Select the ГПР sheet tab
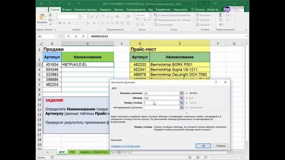The height and width of the screenshot is (160, 285). pos(72,152)
